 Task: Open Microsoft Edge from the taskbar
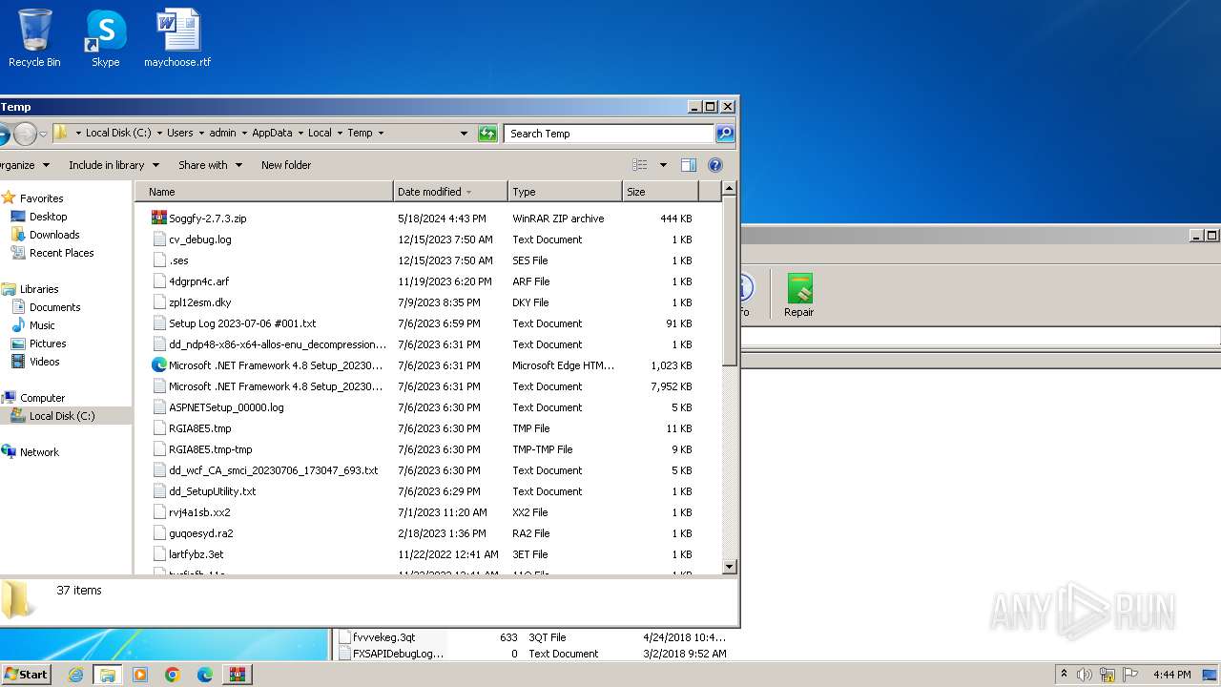(205, 675)
